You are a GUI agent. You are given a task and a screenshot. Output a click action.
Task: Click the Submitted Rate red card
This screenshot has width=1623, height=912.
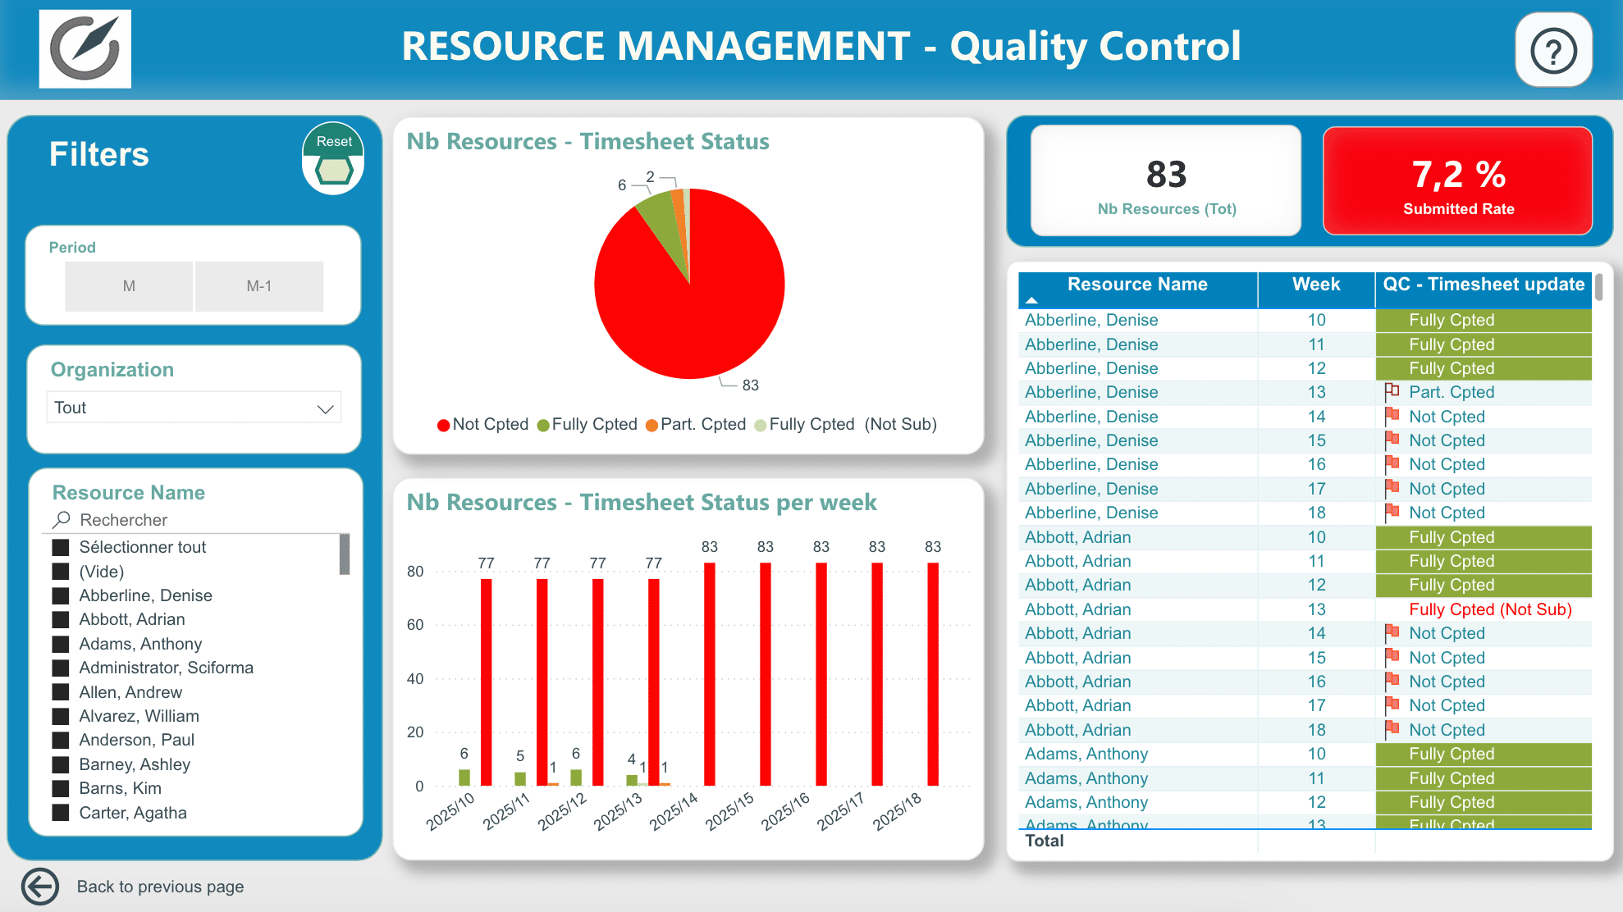pos(1458,181)
